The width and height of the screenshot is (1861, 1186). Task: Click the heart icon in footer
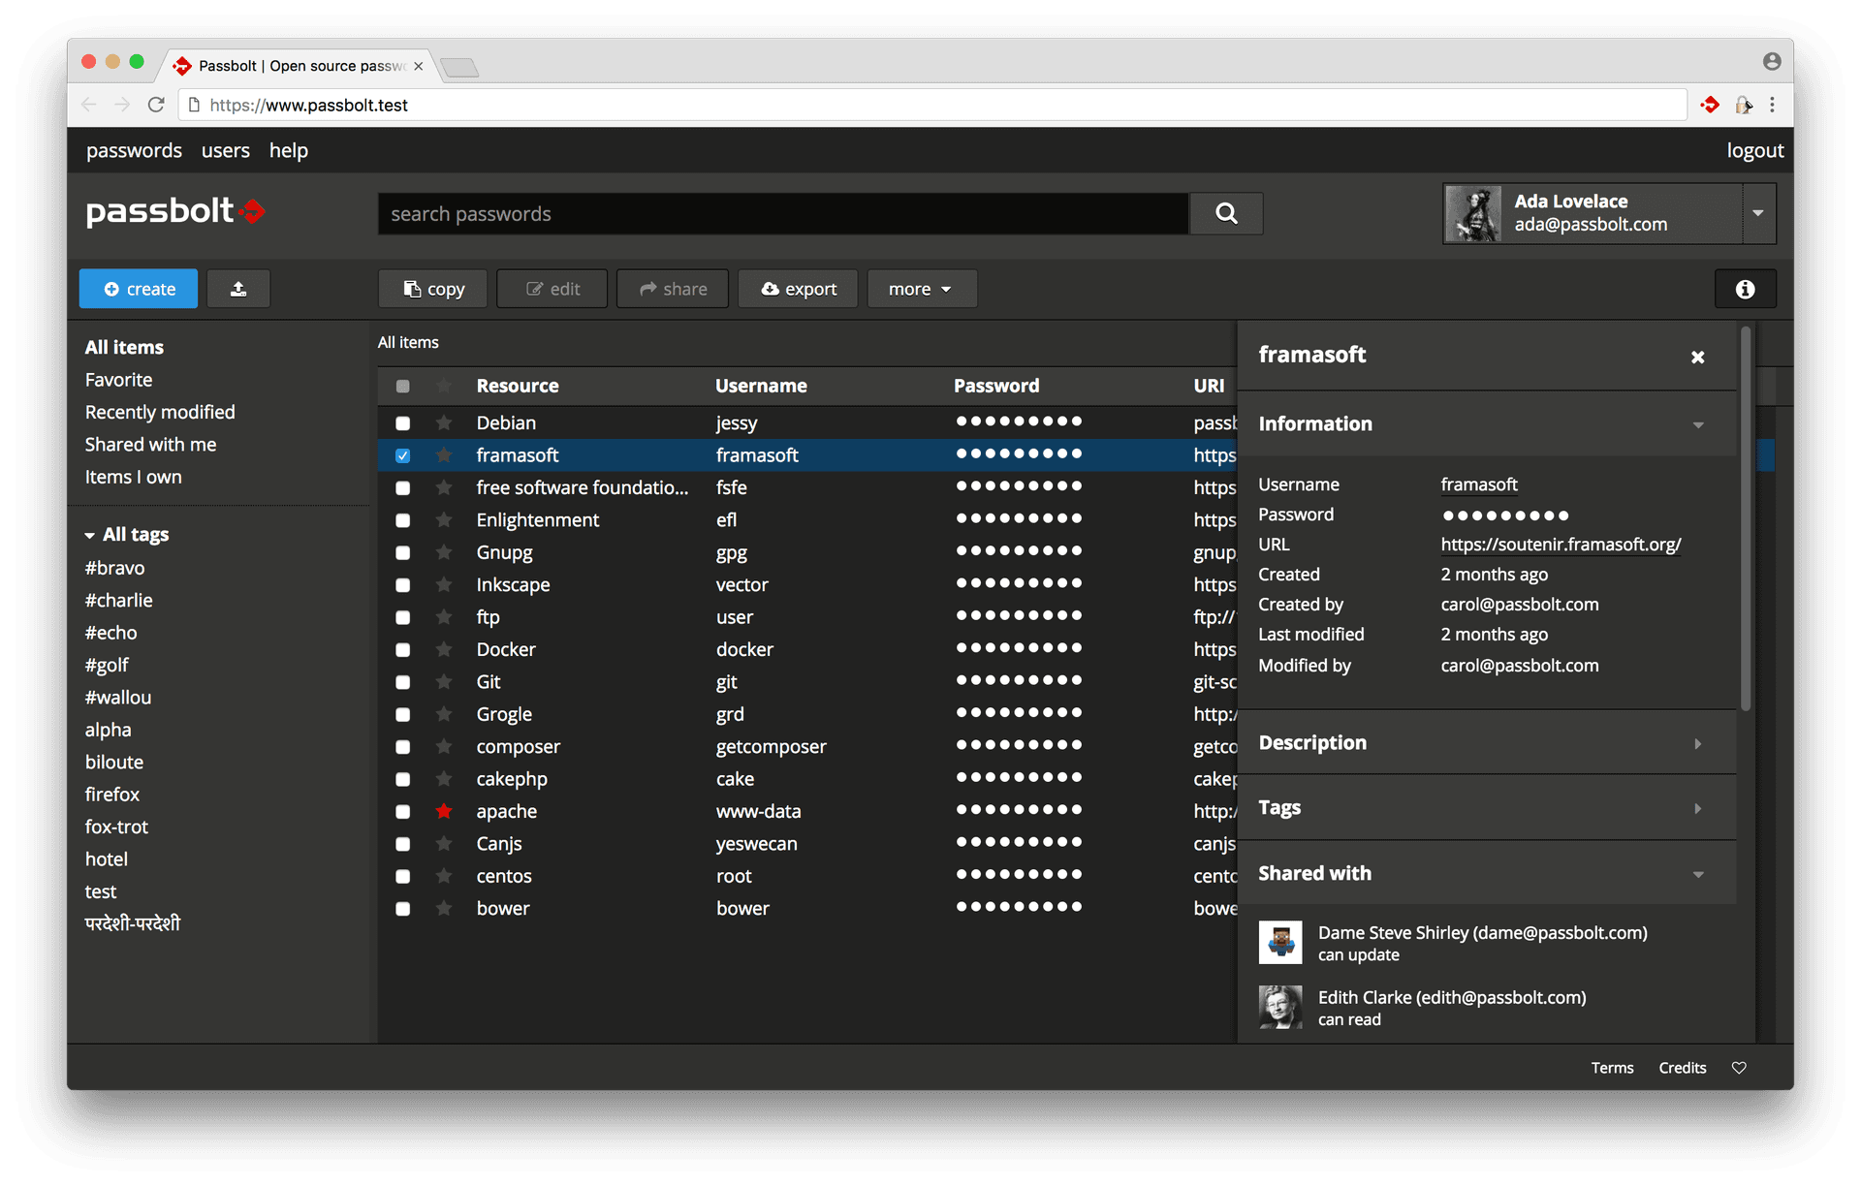click(x=1739, y=1068)
